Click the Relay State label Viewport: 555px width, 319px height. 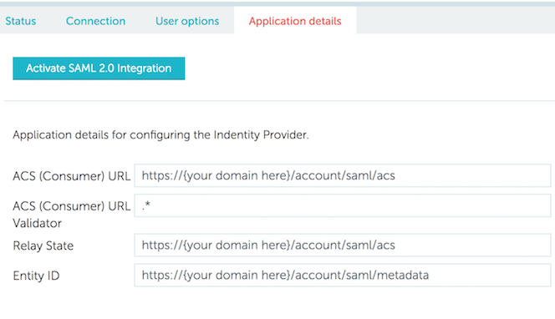pyautogui.click(x=43, y=246)
